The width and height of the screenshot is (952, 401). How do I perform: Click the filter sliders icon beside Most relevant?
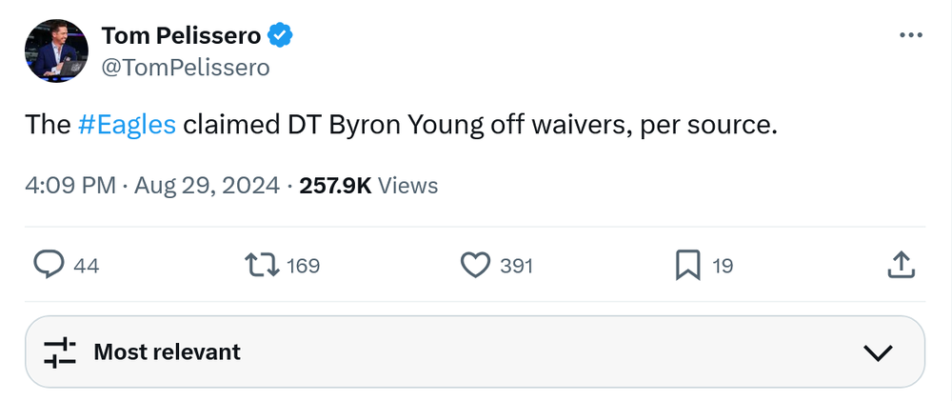point(60,351)
